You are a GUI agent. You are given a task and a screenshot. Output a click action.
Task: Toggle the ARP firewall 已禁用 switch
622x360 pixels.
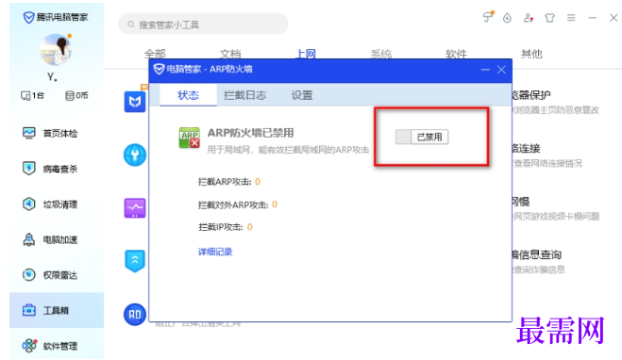tap(422, 137)
